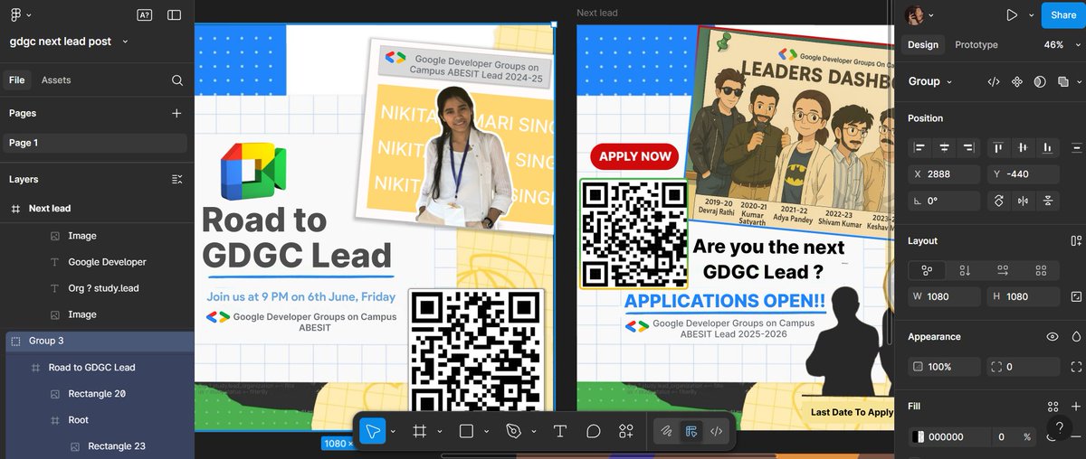Screen dimensions: 1086x459
Task: Edit the X position field 2888
Action: click(944, 174)
